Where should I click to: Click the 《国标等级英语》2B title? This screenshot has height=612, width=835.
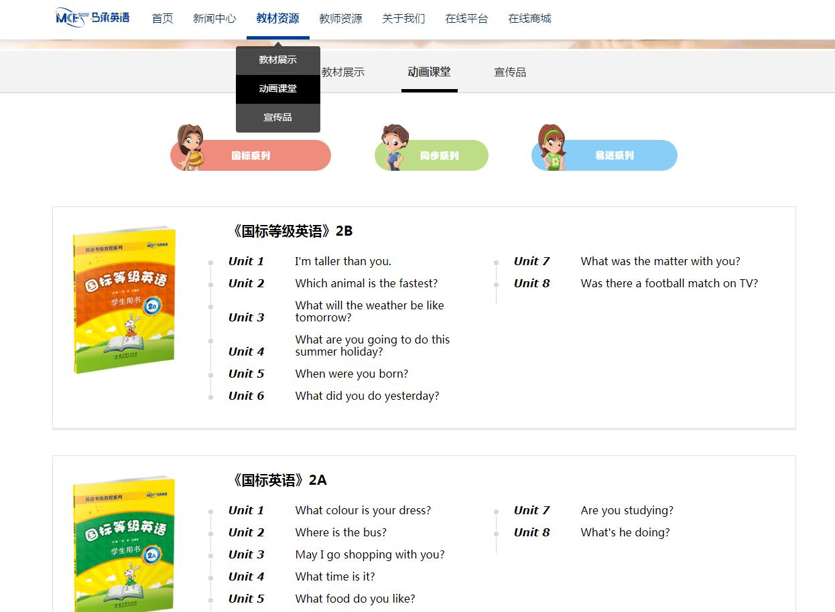(x=290, y=232)
